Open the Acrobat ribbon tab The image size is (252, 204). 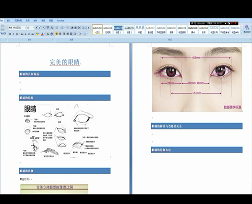point(60,21)
